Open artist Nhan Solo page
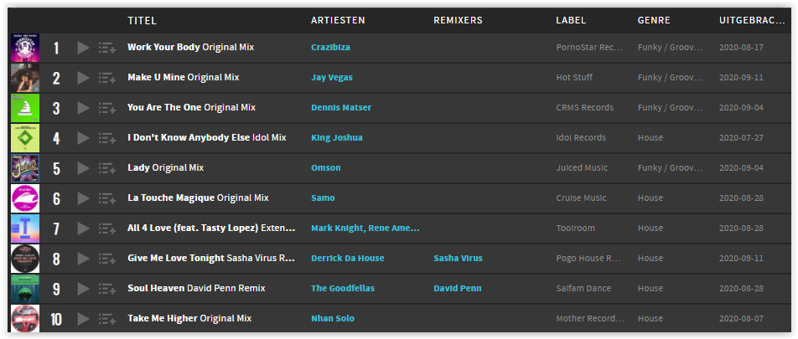Screen dimensions: 798x339 point(333,319)
